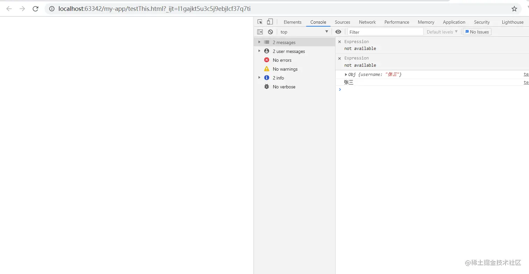Remove the second live expression with X
Screen dimensions: 529x274
[339, 58]
